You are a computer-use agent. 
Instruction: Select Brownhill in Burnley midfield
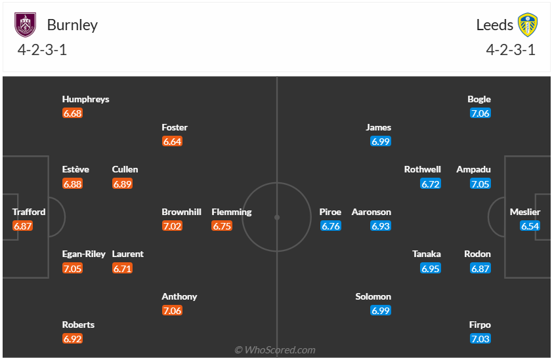point(182,212)
